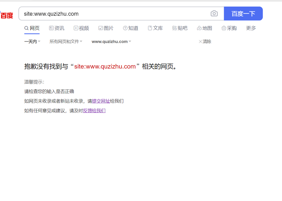Click the 更多 more options item
Screen dimensions: 282x201
(x=251, y=28)
